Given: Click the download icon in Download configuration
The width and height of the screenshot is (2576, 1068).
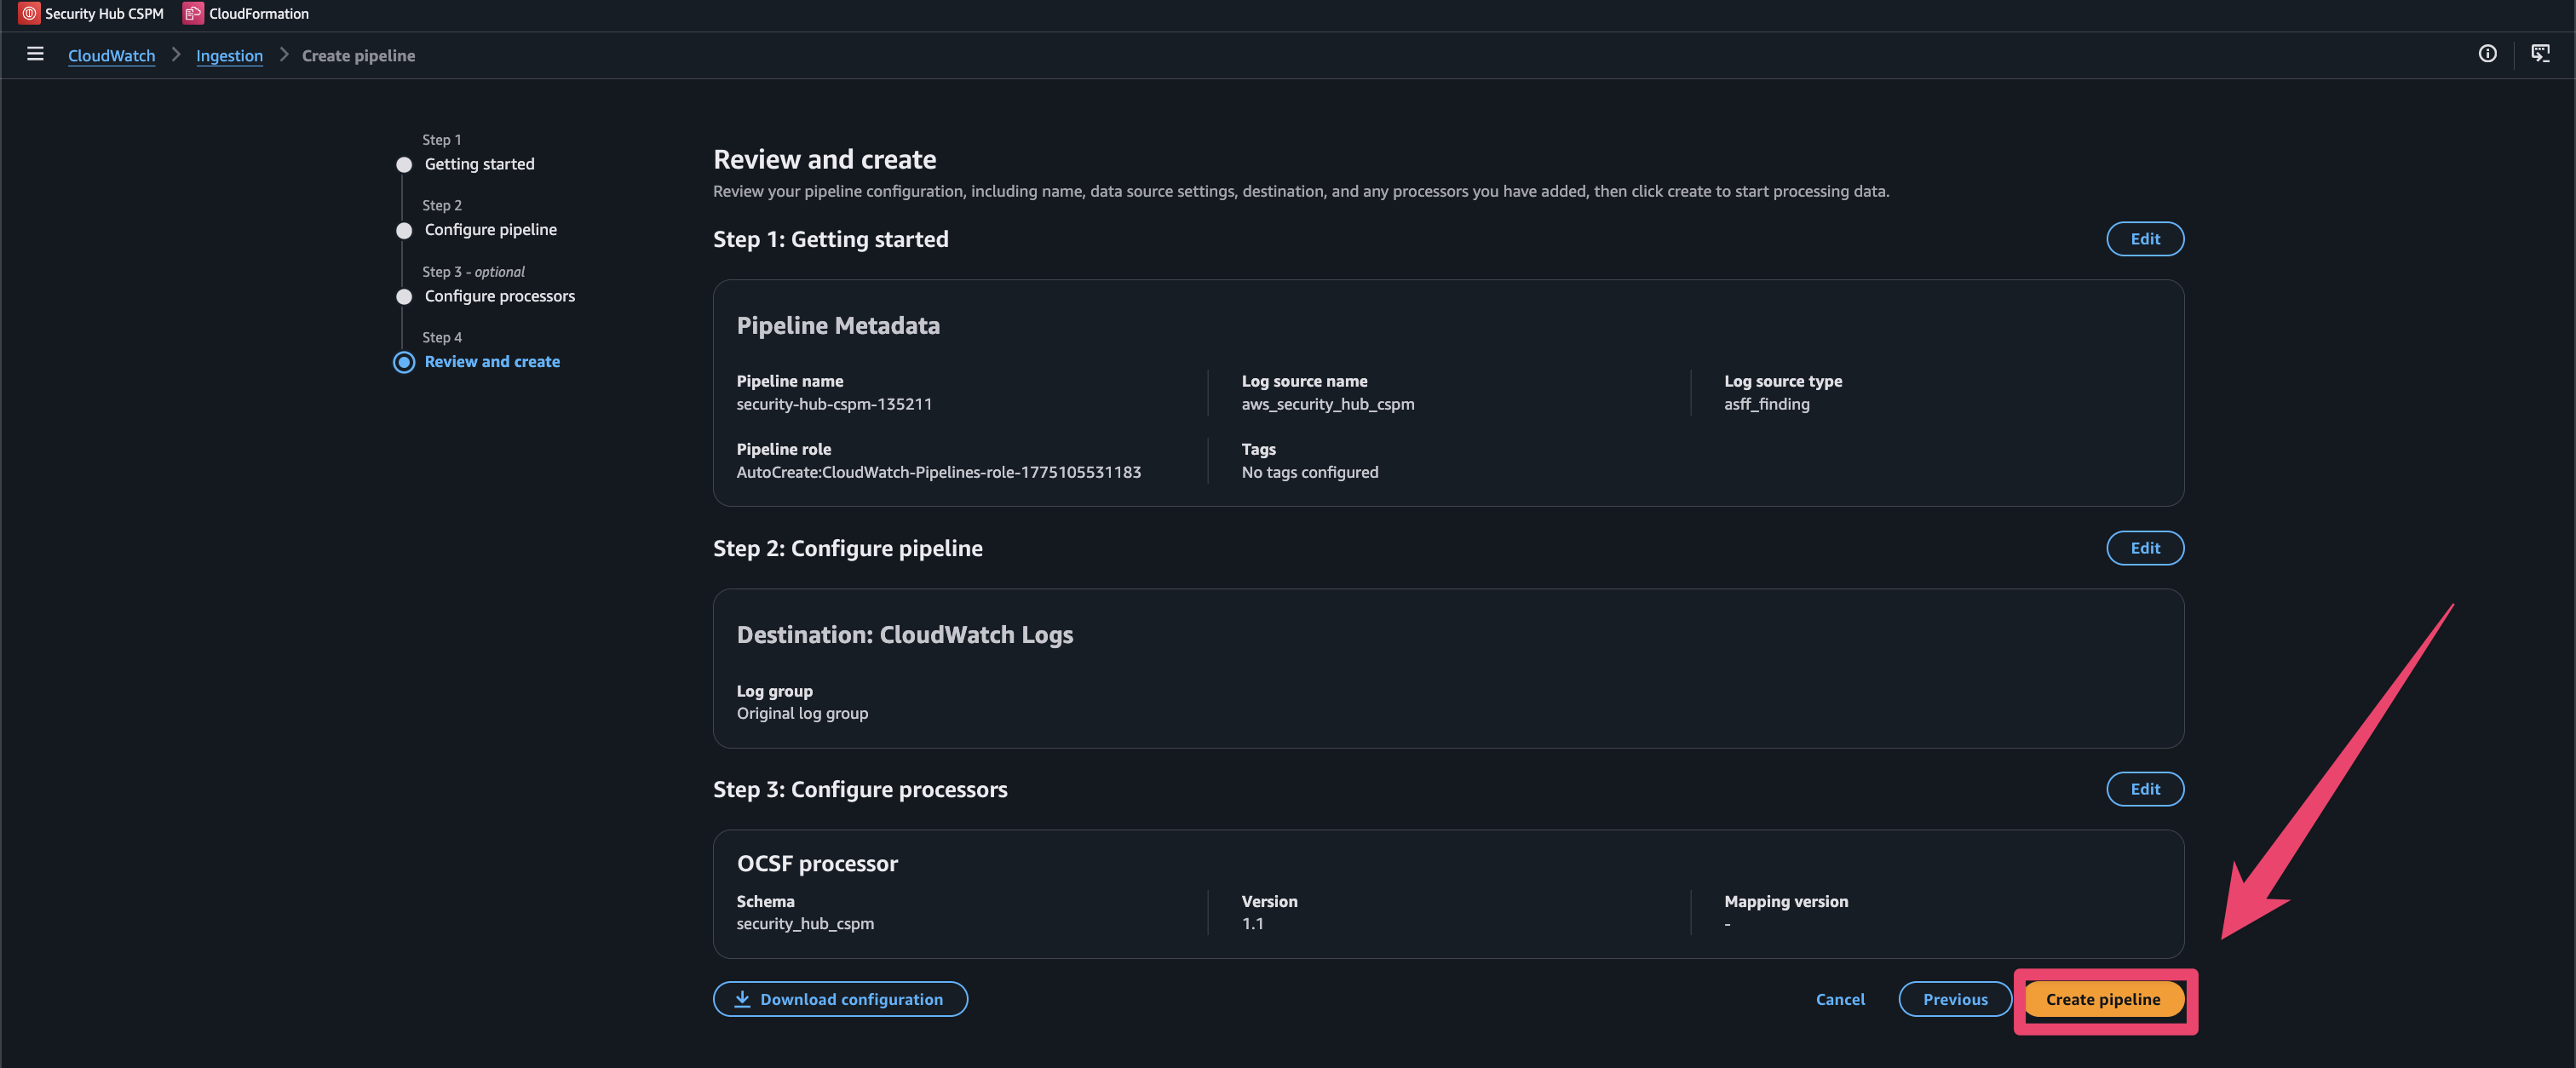Looking at the screenshot, I should click(x=742, y=998).
